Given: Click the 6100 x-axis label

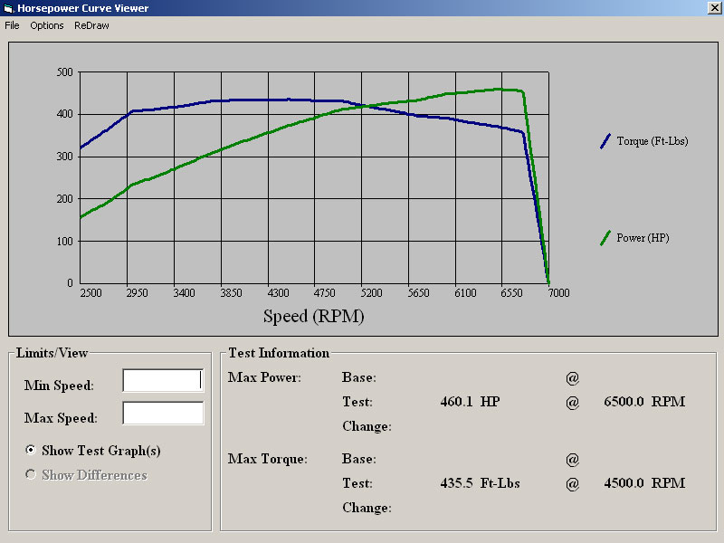Looking at the screenshot, I should coord(465,292).
